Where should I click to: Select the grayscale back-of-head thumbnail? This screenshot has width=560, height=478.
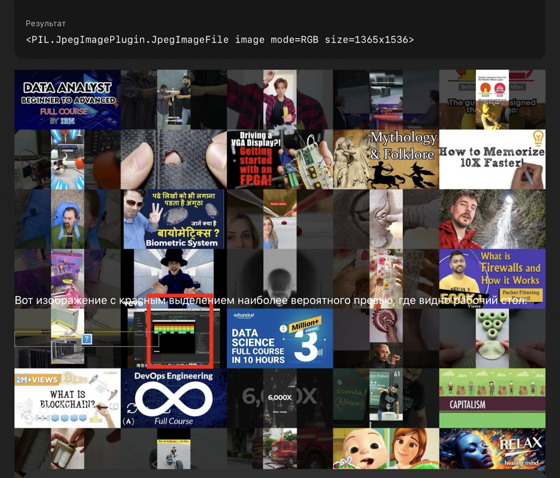pyautogui.click(x=280, y=279)
